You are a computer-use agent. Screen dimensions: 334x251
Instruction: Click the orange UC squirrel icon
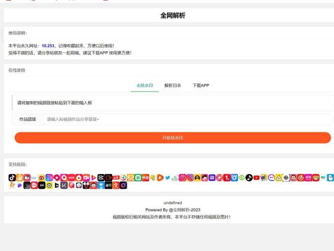point(12,185)
